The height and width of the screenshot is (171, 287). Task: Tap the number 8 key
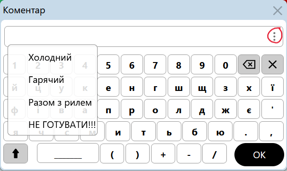tap(179, 64)
